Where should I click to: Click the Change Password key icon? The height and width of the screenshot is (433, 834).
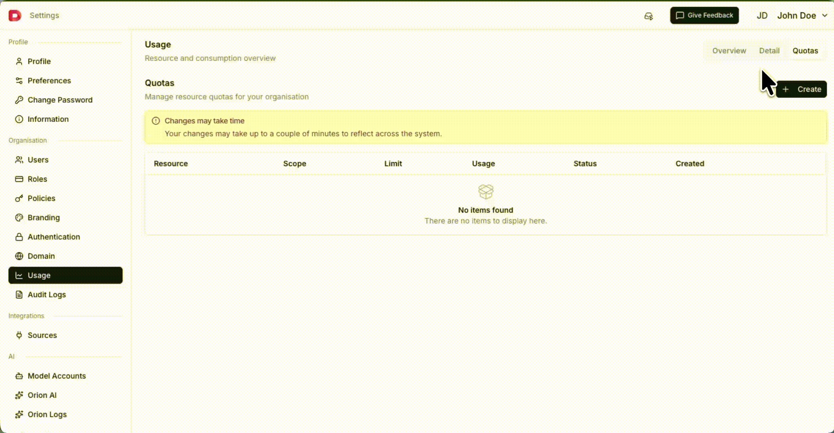click(x=19, y=100)
